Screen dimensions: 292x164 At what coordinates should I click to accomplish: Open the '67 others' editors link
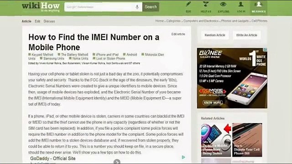coord(134,63)
